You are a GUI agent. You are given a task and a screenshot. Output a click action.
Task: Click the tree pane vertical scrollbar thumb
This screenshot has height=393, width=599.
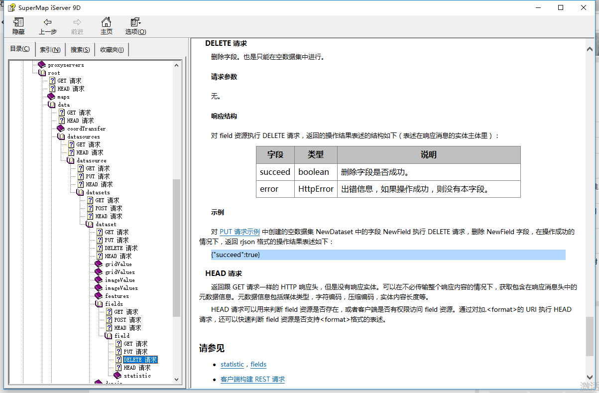177,248
